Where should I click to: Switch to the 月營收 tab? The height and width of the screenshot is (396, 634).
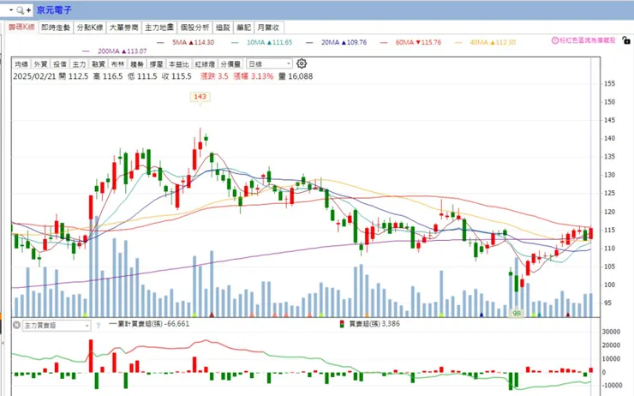pos(268,27)
